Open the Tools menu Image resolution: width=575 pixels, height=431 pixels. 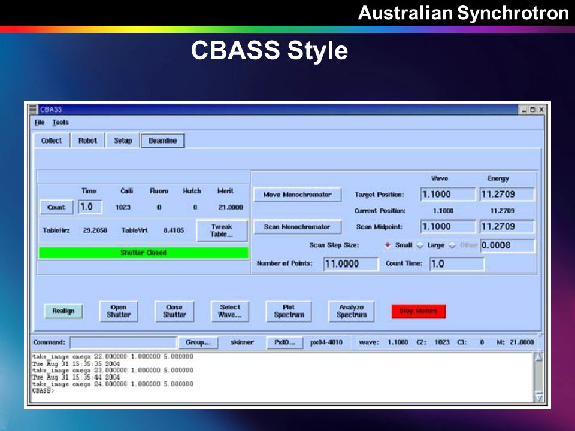60,122
